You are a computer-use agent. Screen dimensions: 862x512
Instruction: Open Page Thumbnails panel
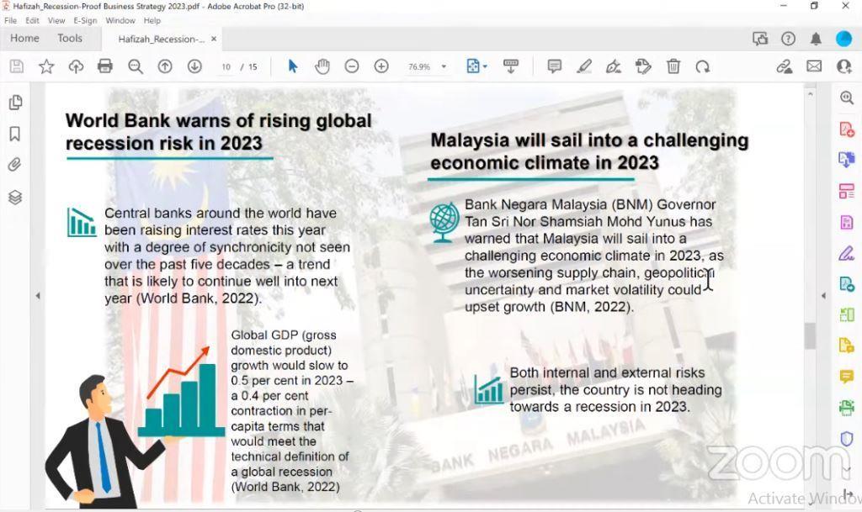(x=15, y=102)
